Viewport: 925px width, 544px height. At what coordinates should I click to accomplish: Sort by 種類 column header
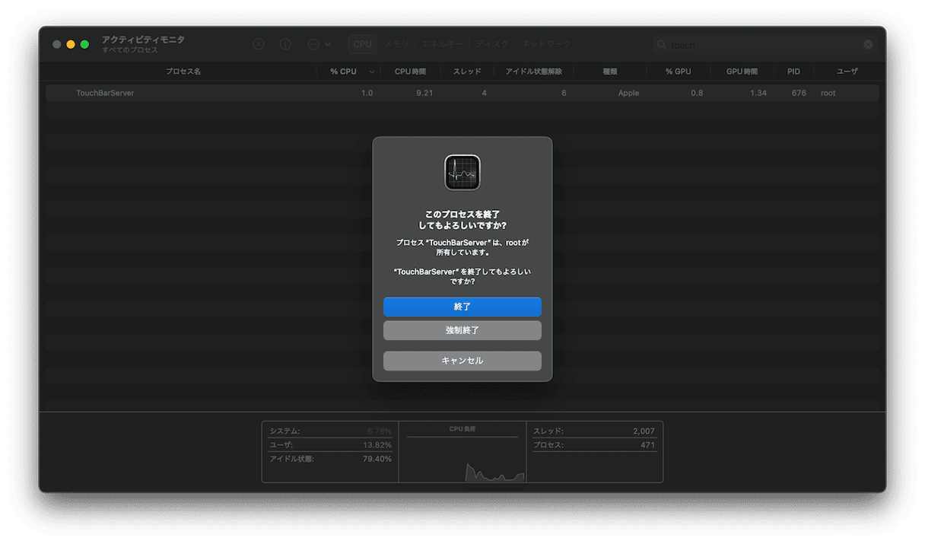pos(609,72)
